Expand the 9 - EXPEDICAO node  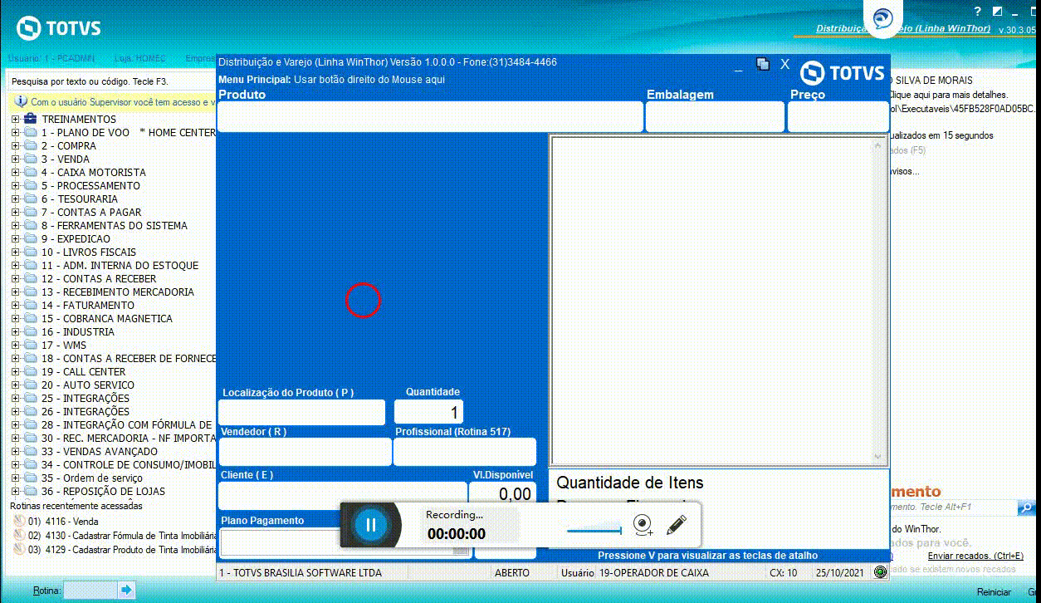(x=15, y=238)
